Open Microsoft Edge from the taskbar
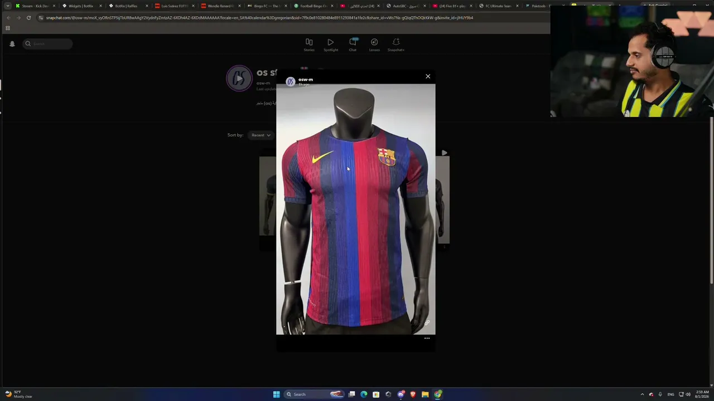 click(364, 394)
